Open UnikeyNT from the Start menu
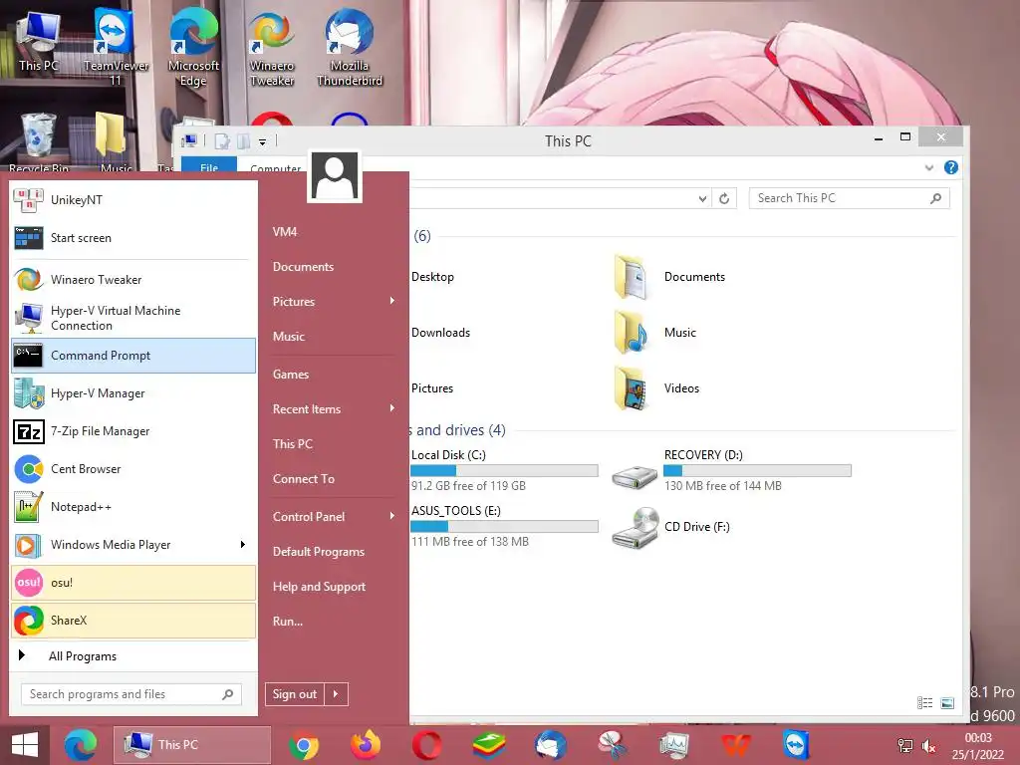 (133, 199)
